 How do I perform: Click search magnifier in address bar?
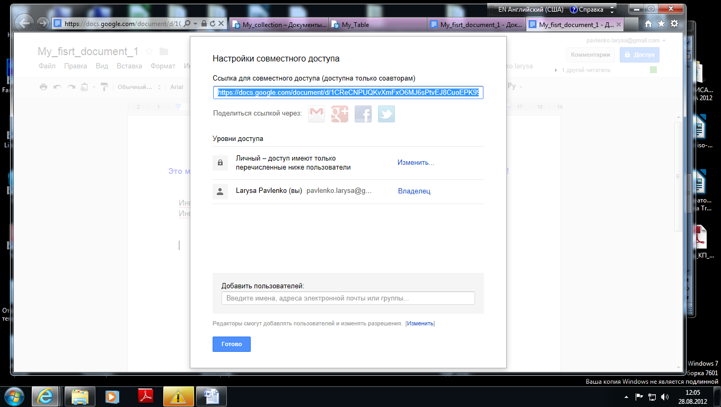pyautogui.click(x=187, y=24)
